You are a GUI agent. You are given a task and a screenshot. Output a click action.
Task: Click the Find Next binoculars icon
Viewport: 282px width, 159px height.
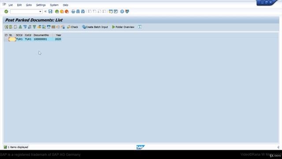tap(83, 11)
